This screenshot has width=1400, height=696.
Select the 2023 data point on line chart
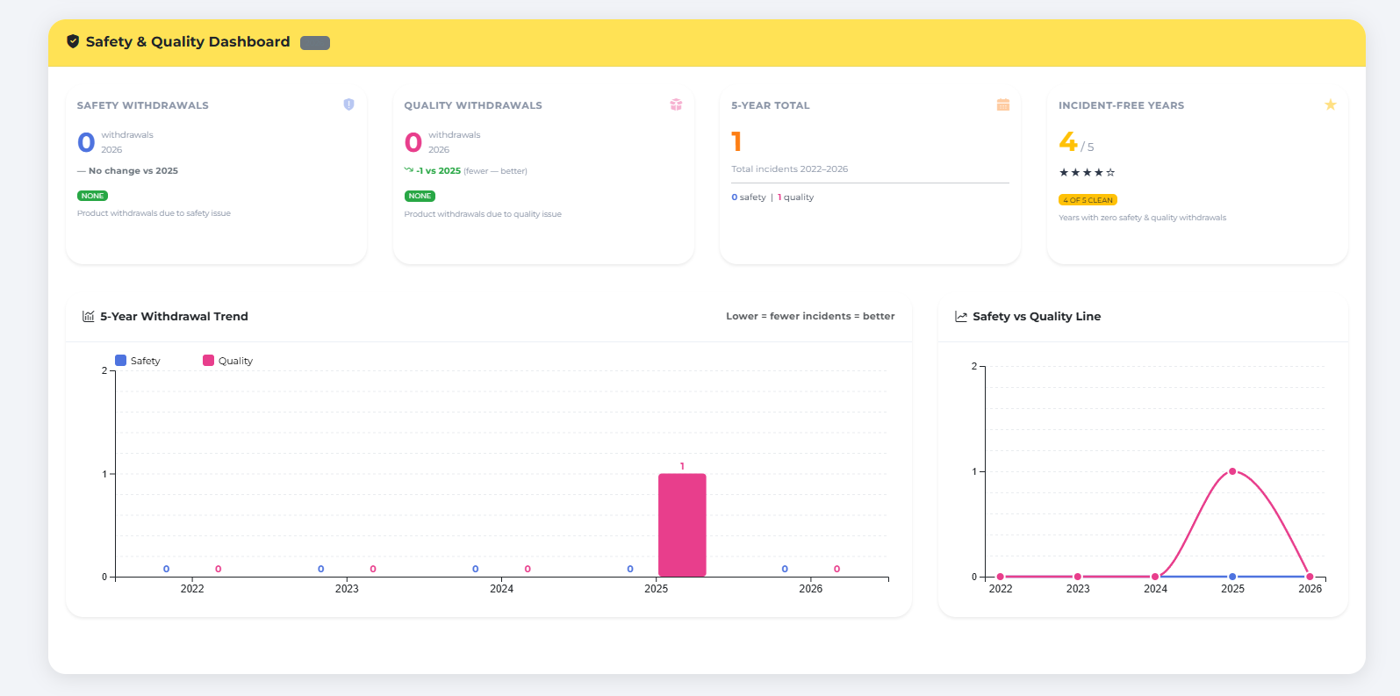tap(1078, 577)
